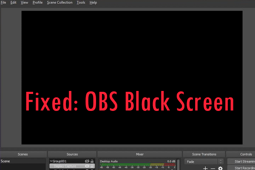
Task: Open the View menu
Action: click(x=24, y=3)
